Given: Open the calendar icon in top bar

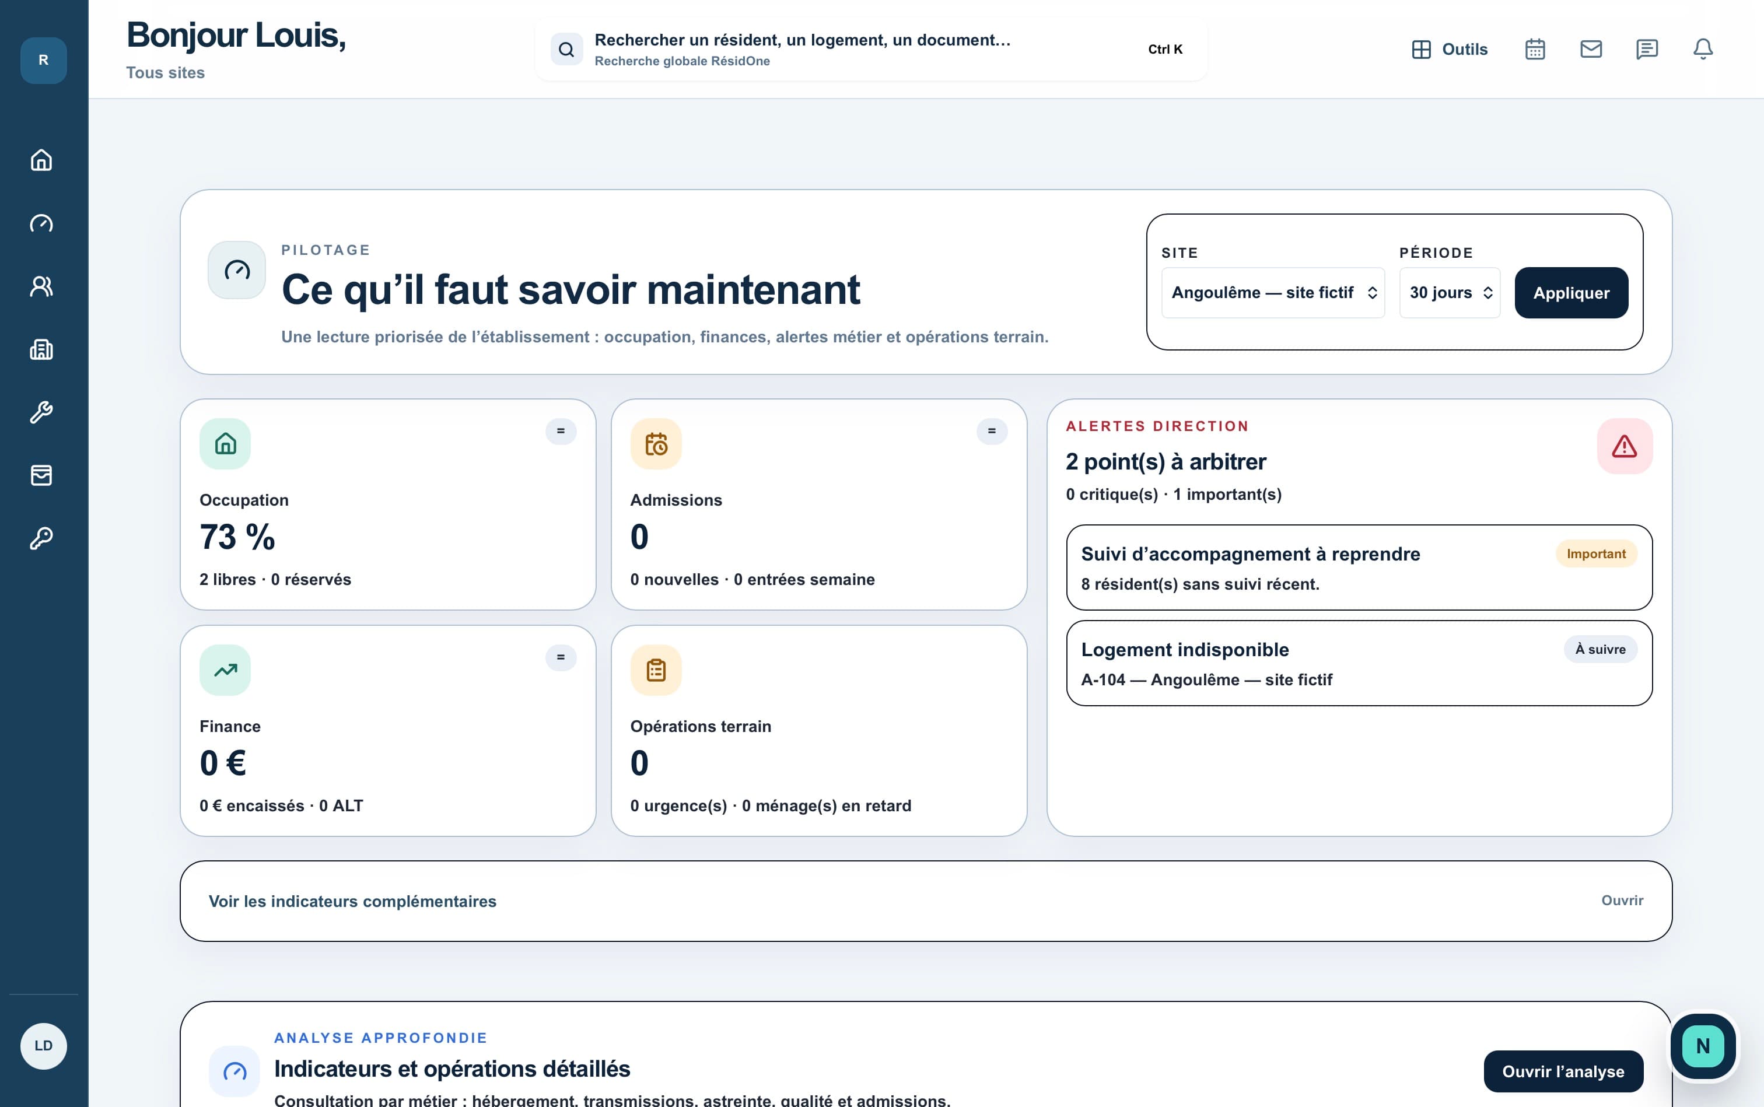Looking at the screenshot, I should tap(1535, 49).
